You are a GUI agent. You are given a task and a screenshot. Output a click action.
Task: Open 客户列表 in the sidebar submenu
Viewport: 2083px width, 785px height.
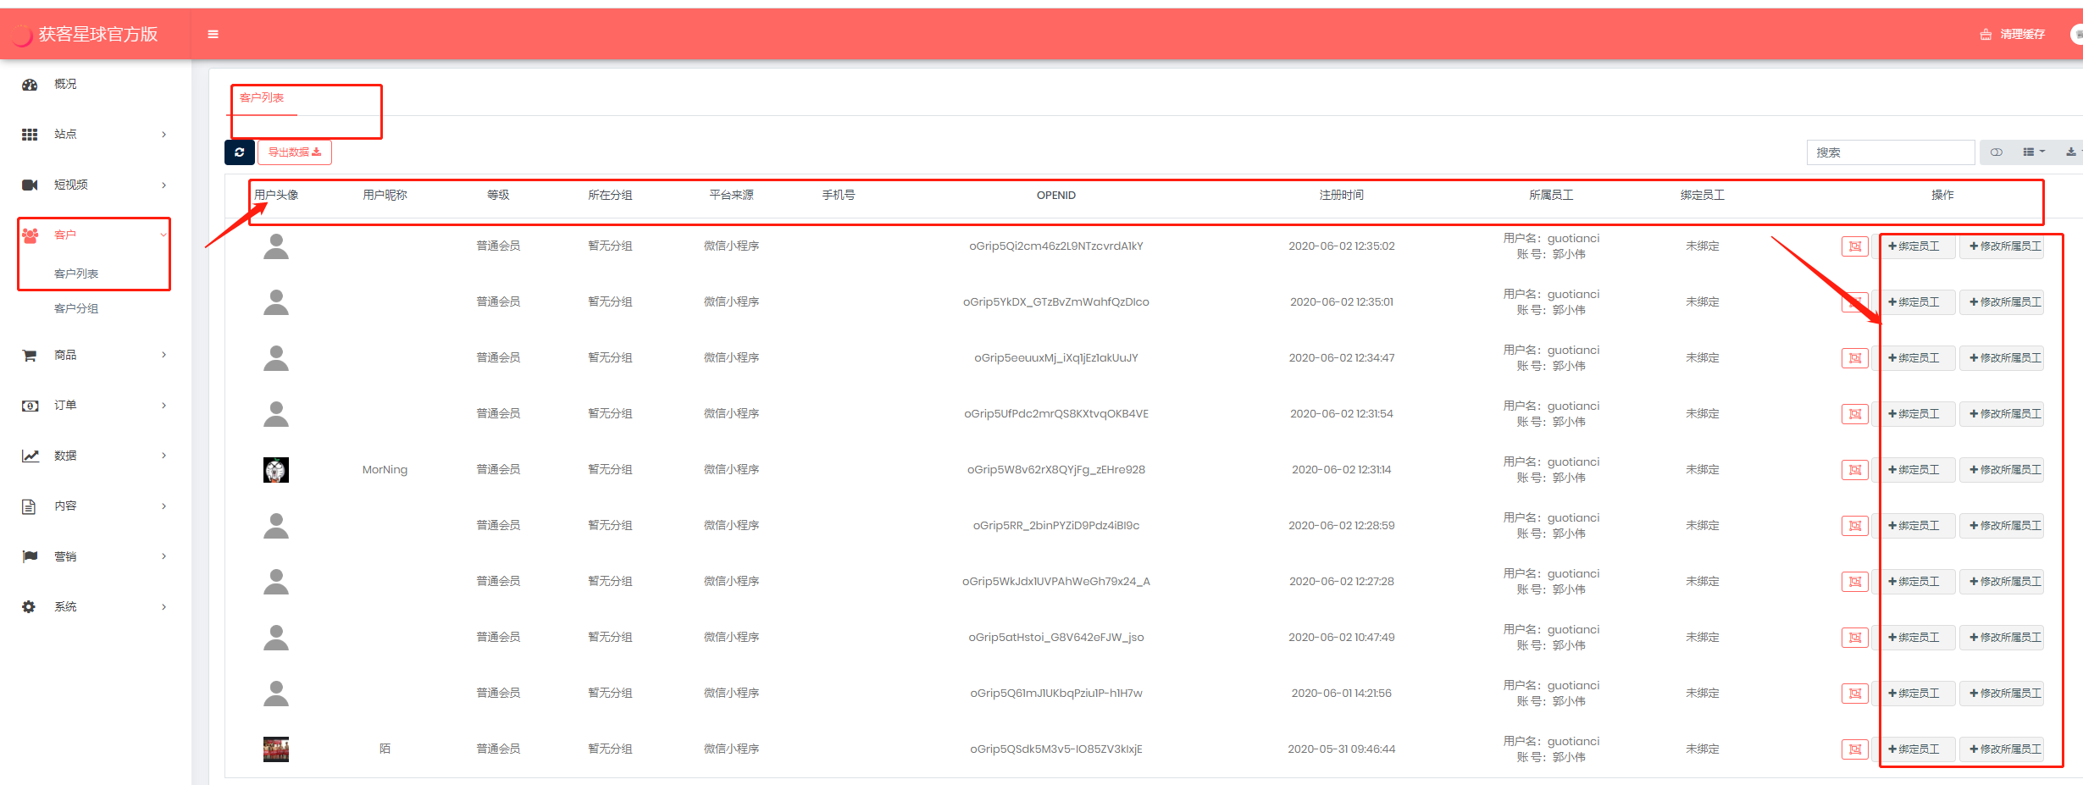click(76, 274)
